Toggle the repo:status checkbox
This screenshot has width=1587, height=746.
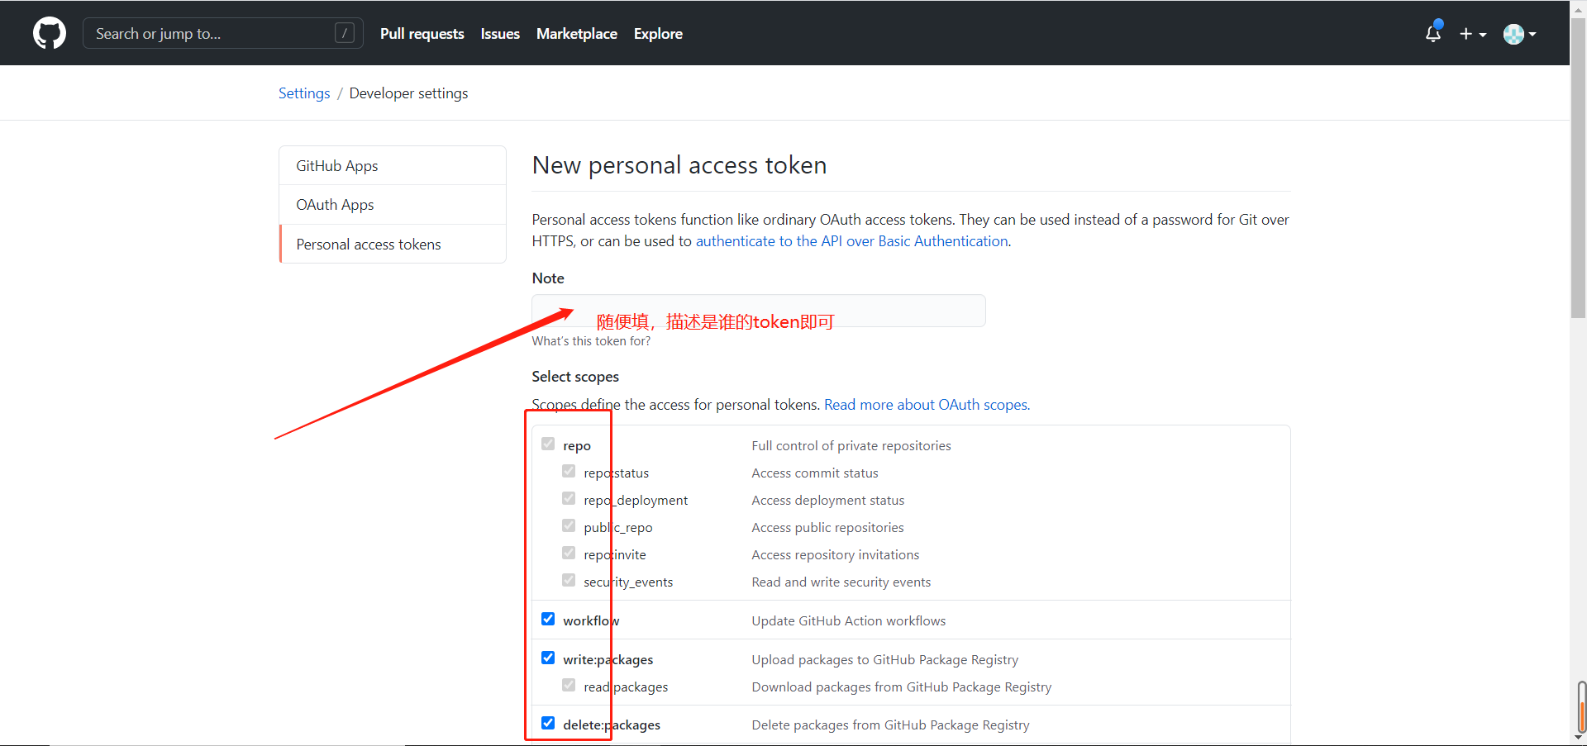(569, 472)
